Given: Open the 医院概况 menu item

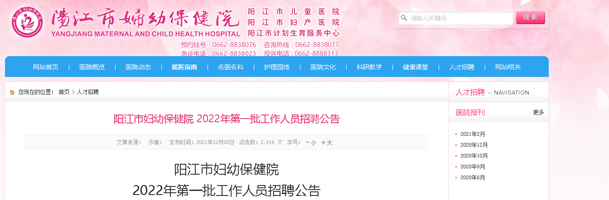Looking at the screenshot, I should tap(92, 67).
